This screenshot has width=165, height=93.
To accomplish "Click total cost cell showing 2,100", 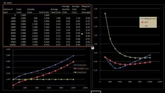I will (x=47, y=24).
